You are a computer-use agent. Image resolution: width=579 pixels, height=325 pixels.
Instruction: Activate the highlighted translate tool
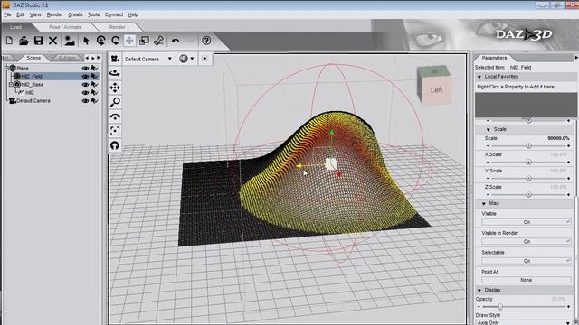pos(129,41)
